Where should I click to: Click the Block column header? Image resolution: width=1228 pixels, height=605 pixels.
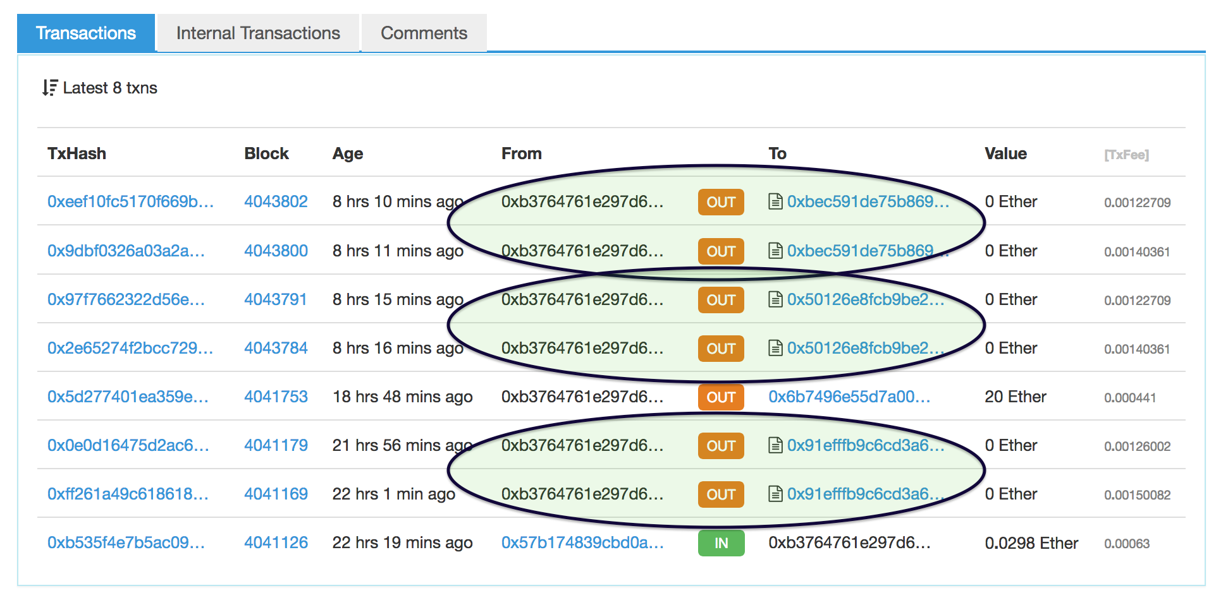[x=266, y=153]
